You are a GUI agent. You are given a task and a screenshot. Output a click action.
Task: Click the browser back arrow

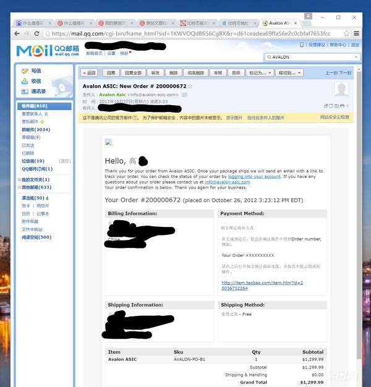click(x=17, y=33)
